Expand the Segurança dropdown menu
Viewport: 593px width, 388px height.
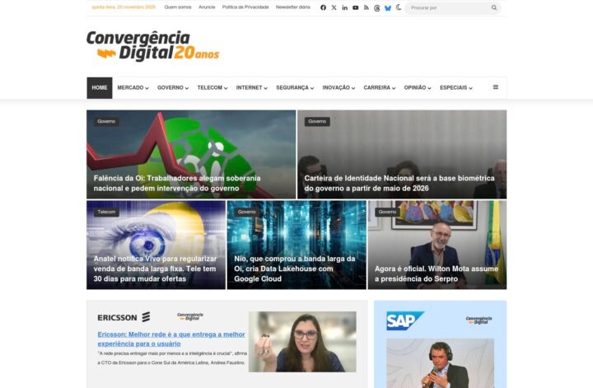[x=295, y=87]
